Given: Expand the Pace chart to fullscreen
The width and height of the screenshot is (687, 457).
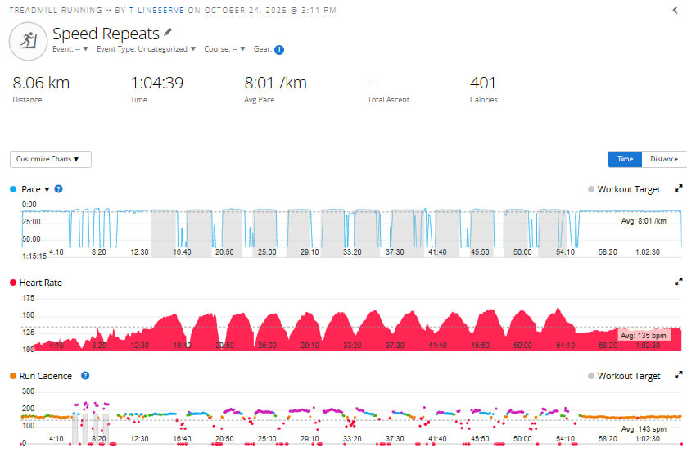Looking at the screenshot, I should tap(678, 188).
